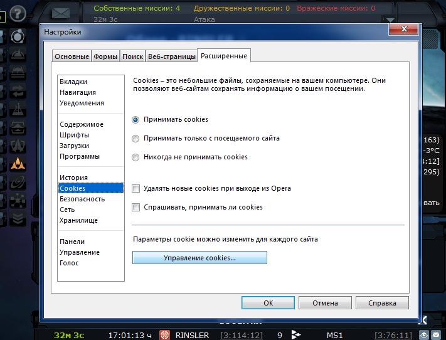Screen dimensions: 446x340
Task: Open the Facilities station icon in game sidebar
Action: click(18, 72)
